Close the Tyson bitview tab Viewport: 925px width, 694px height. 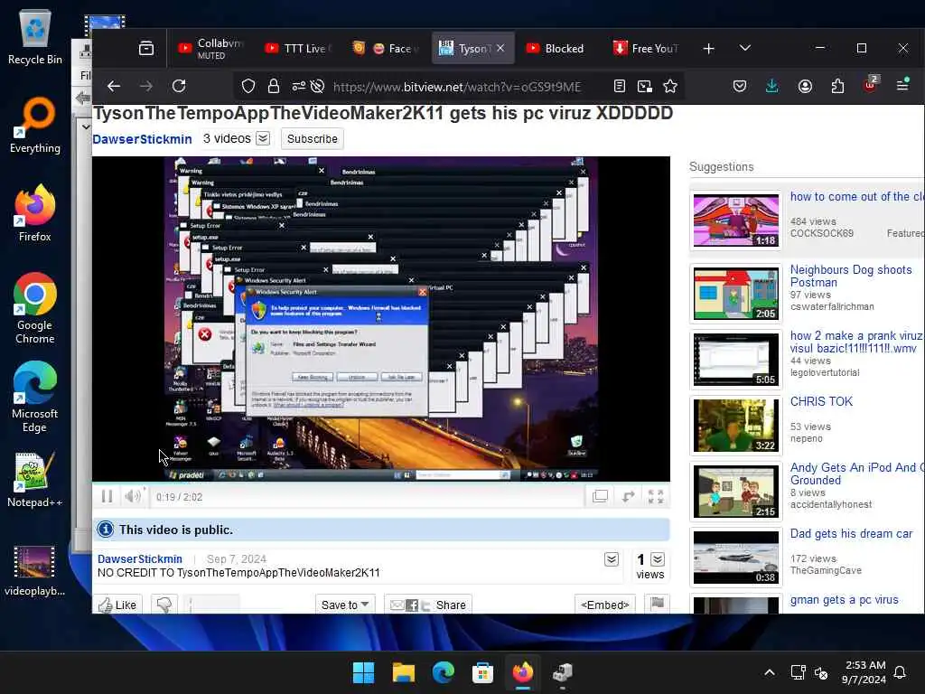coord(500,49)
